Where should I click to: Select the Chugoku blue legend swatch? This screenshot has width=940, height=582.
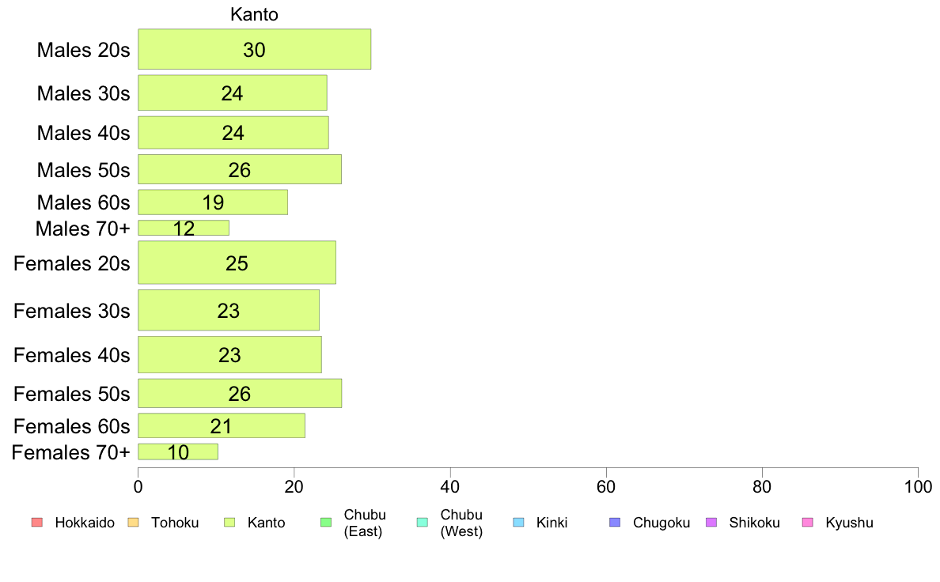[615, 523]
